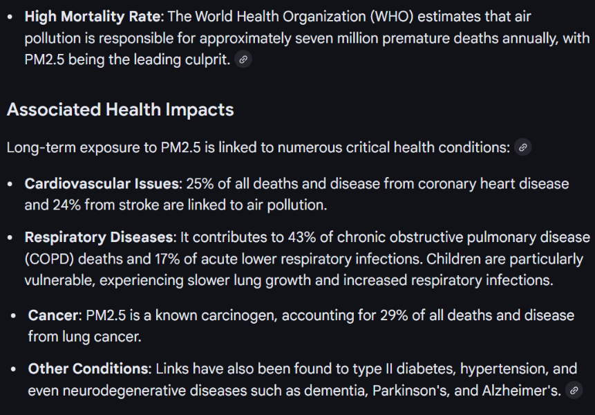Click the bold "Respiratory Diseases" label
The width and height of the screenshot is (595, 415).
point(98,238)
